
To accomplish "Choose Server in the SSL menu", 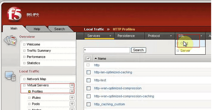I will pyautogui.click(x=190, y=51).
